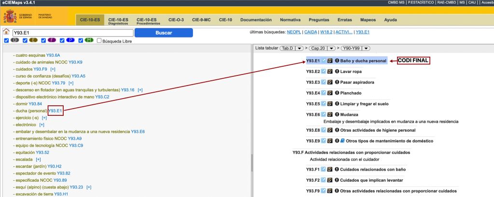Click the mapping swirl icon for Y93.E8
Image resolution: width=494 pixels, height=197 pixels.
point(330,130)
